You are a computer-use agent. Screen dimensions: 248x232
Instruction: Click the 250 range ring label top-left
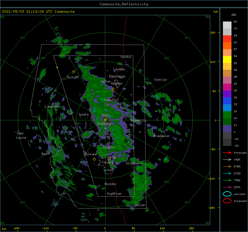pyautogui.click(x=2, y=17)
